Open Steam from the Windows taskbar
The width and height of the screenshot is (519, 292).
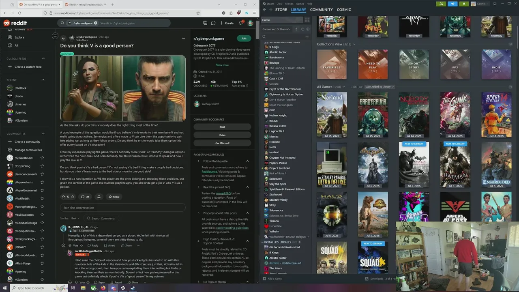pos(133,288)
